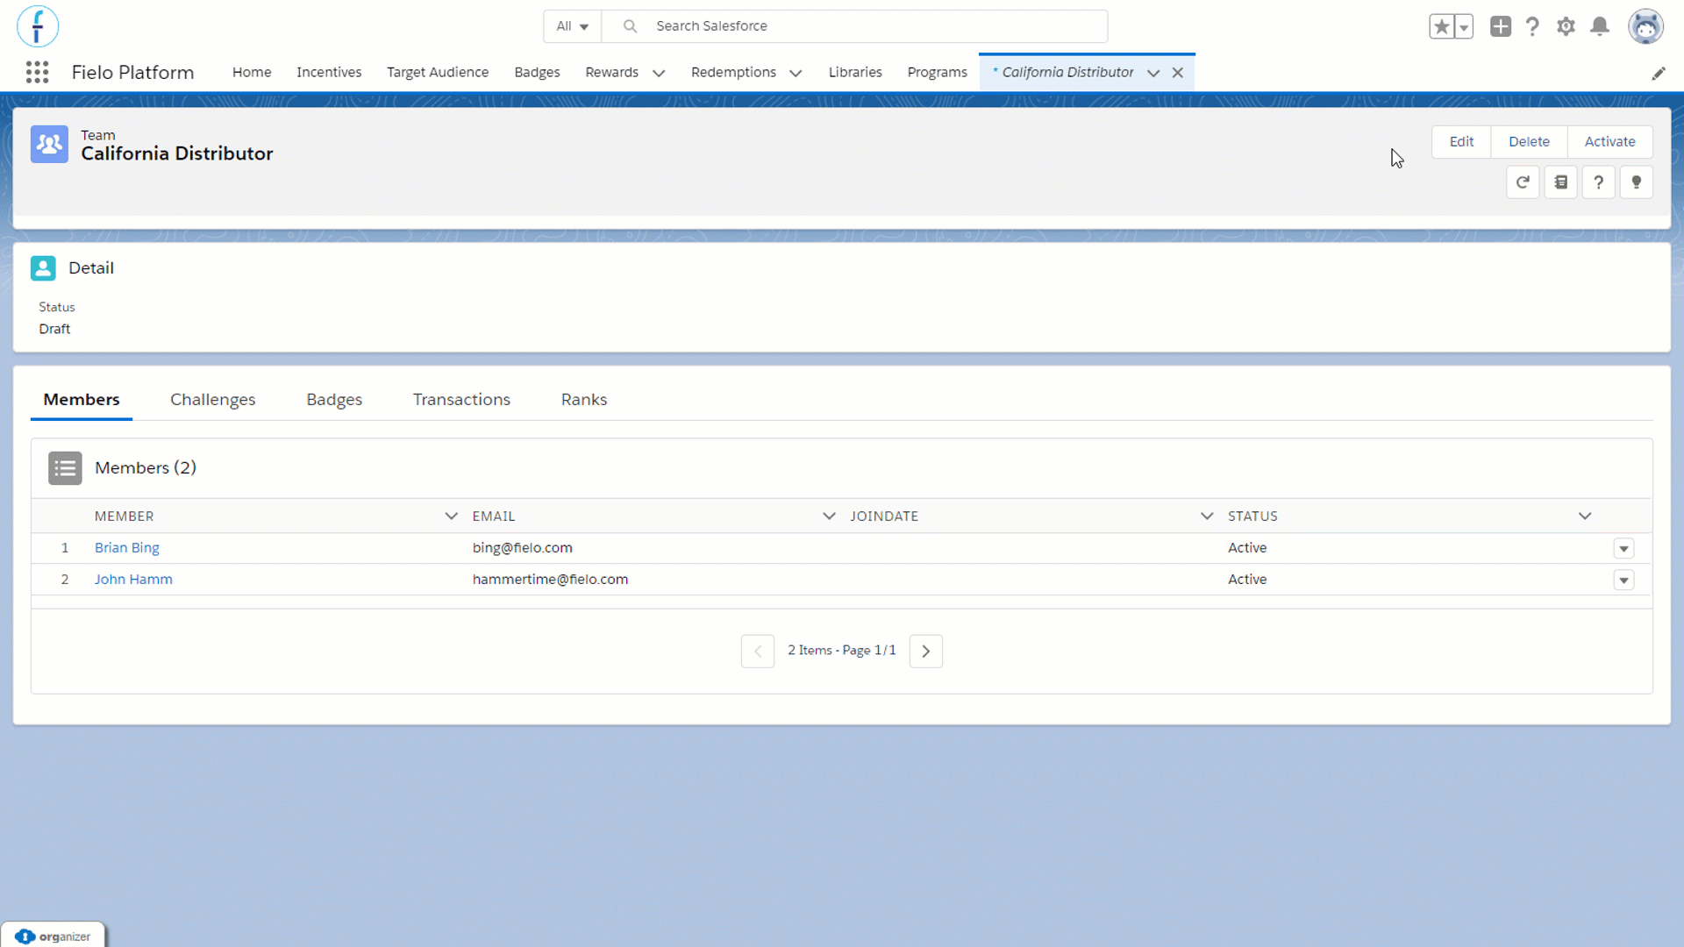Click the Edit button
The image size is (1684, 947).
click(x=1461, y=142)
